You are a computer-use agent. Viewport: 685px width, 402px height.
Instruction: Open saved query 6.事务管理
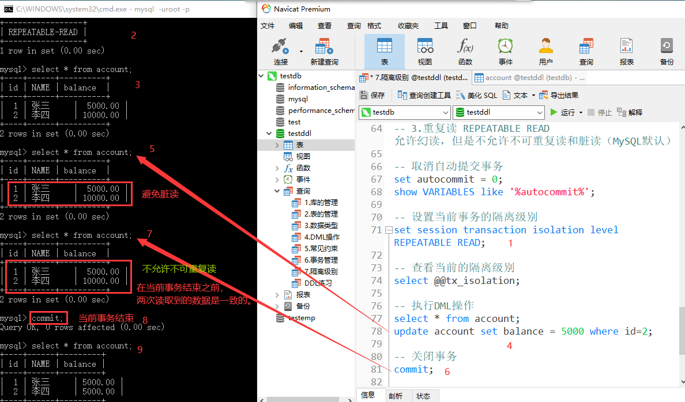click(315, 260)
